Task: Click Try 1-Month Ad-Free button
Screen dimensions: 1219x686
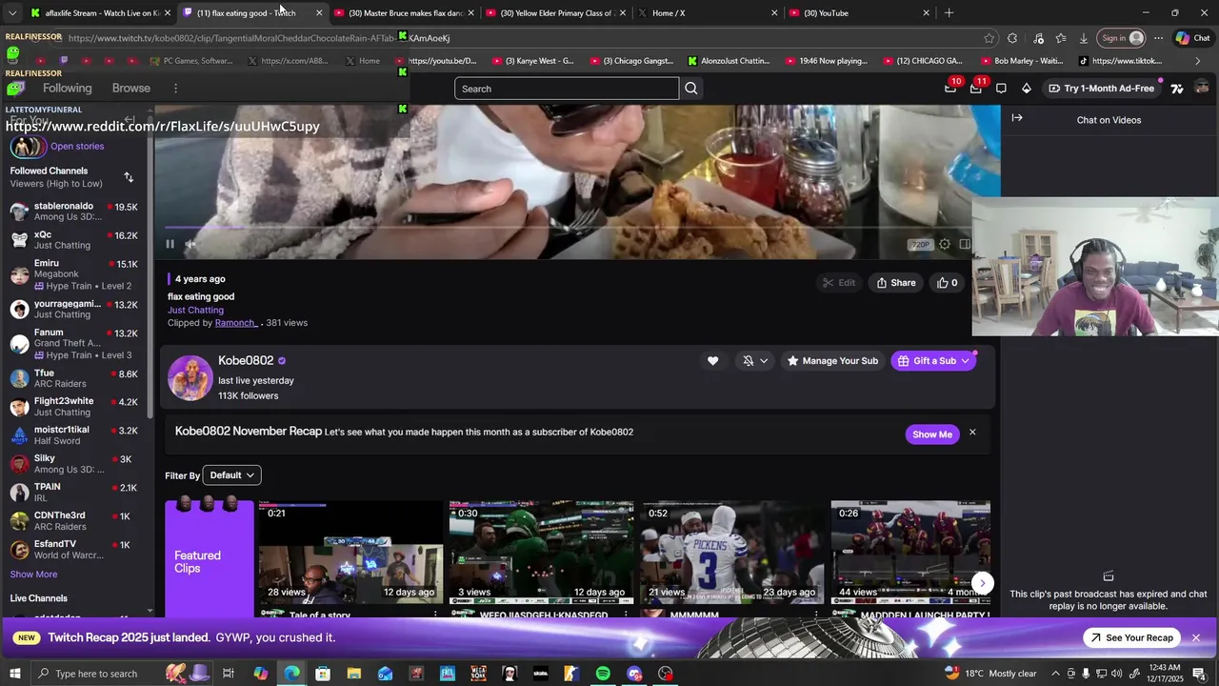Action: point(1101,88)
